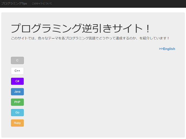The width and height of the screenshot is (186, 139).
Task: Open the orange Ruby button
Action: (x=17, y=123)
